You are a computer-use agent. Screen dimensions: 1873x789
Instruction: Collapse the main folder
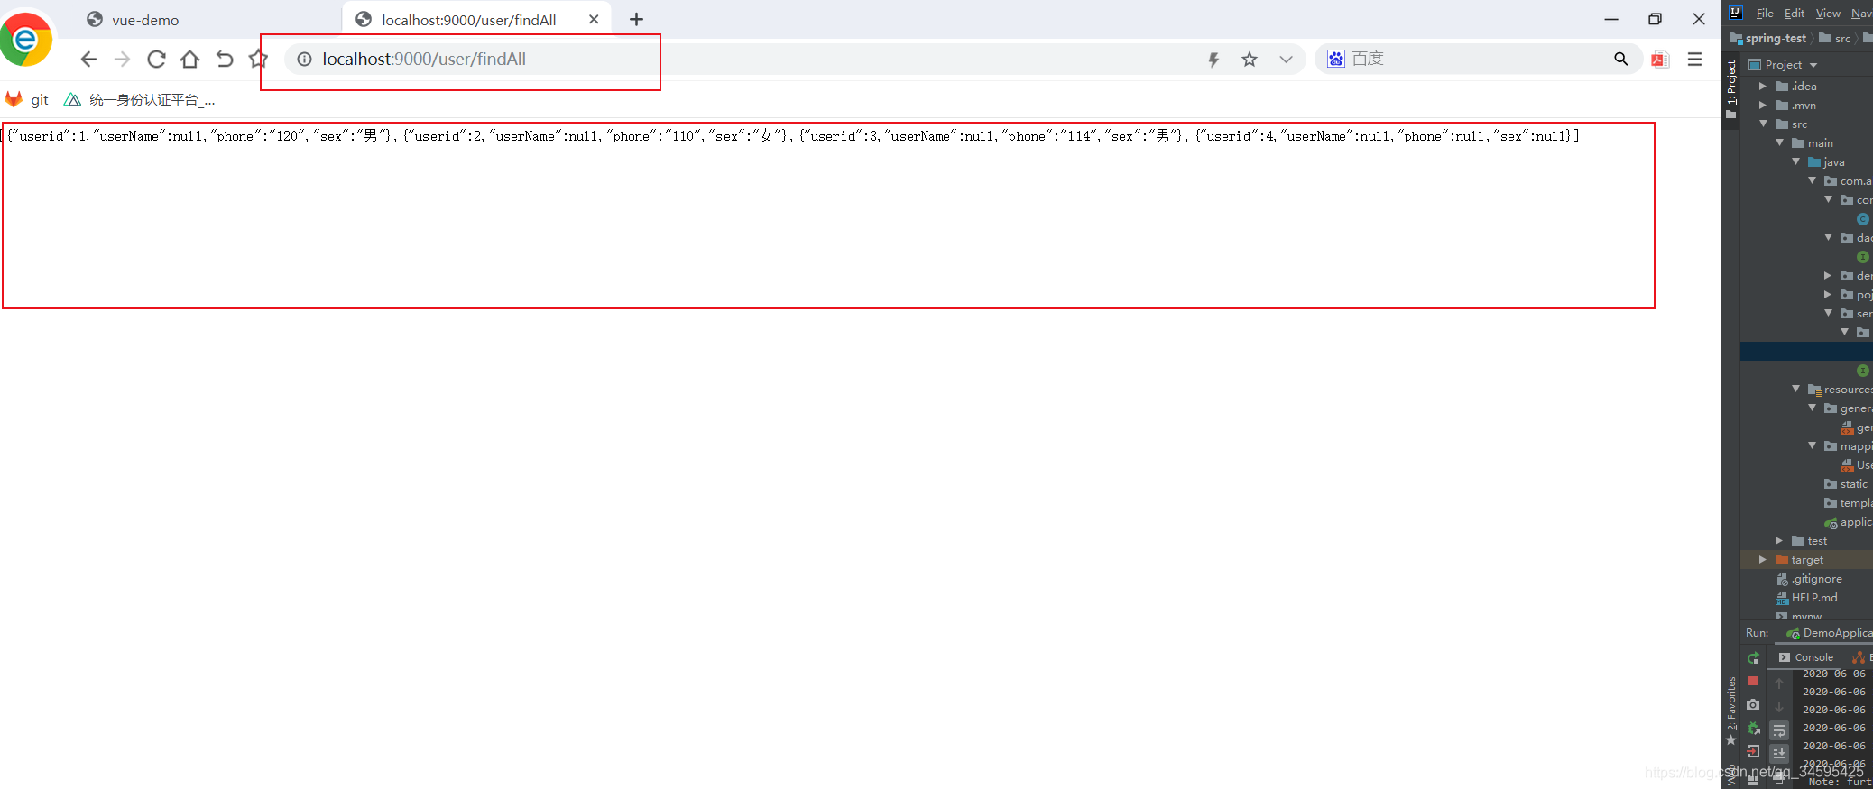(x=1779, y=143)
